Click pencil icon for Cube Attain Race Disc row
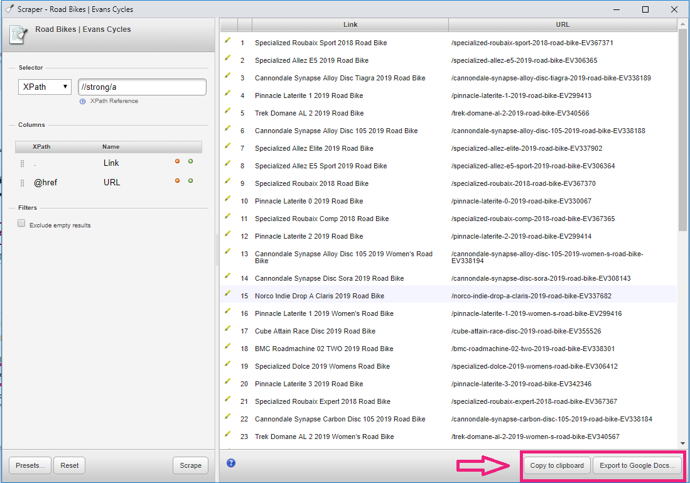Image resolution: width=690 pixels, height=483 pixels. point(227,328)
